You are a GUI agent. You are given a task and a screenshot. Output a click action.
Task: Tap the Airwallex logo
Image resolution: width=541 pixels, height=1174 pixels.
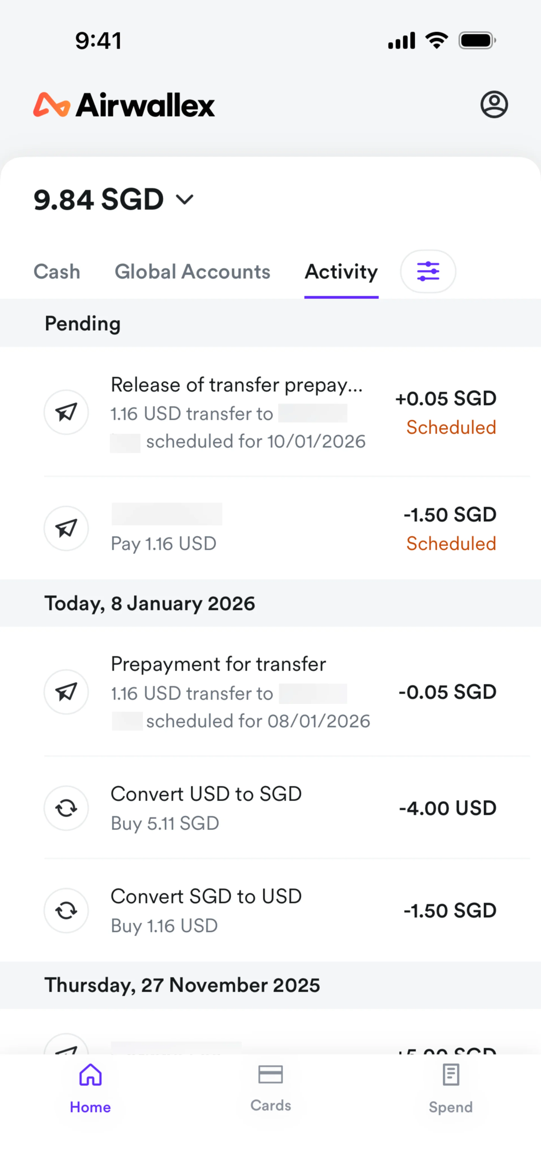[124, 105]
